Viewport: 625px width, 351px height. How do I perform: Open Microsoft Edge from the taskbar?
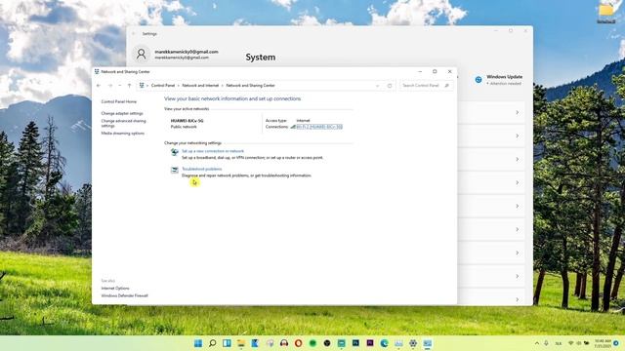pyautogui.click(x=384, y=343)
